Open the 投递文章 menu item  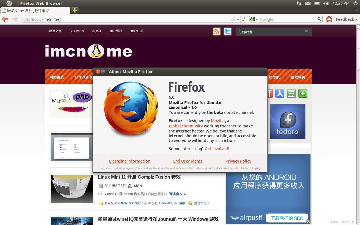55,31
